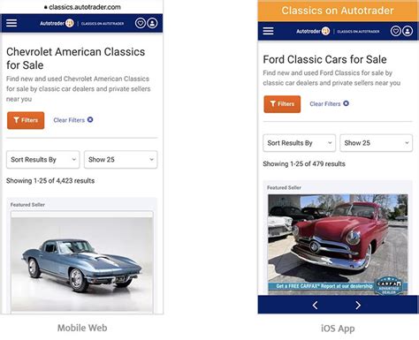Screen dimensions: 419x340
Task: Click Autotrader logo in Mobile Web header
Action: coord(57,23)
